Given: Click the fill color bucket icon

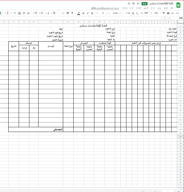Looking at the screenshot, I should point(72,13).
